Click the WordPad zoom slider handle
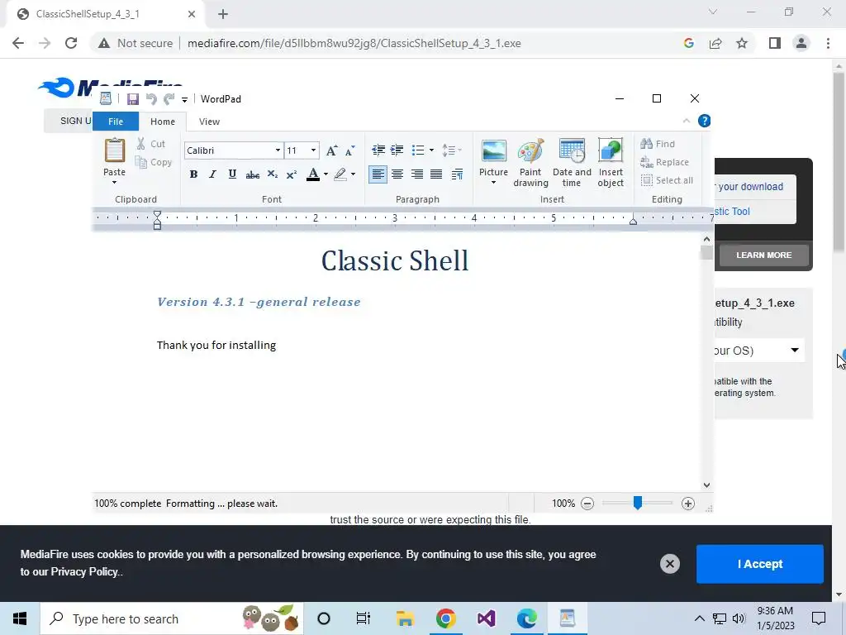The width and height of the screenshot is (846, 635). (637, 504)
